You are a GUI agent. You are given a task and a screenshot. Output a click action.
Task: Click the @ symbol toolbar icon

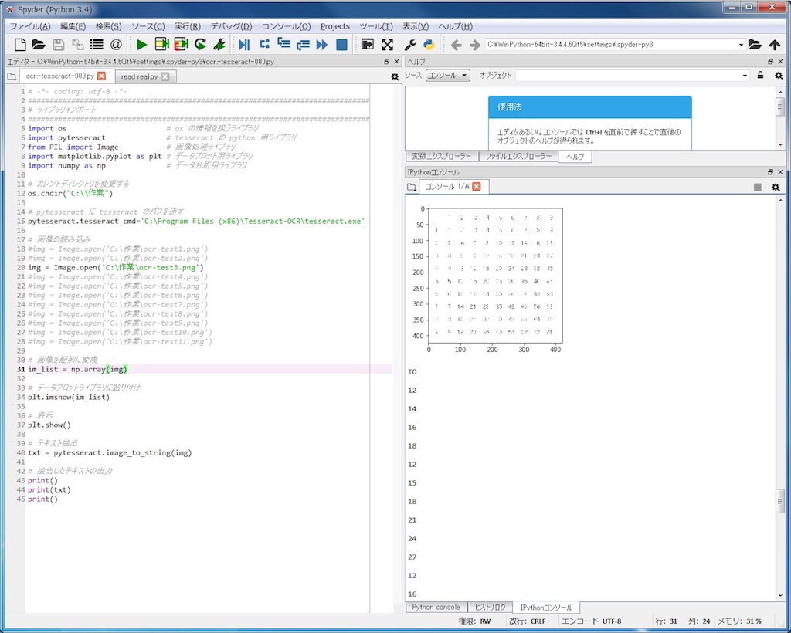click(x=116, y=45)
